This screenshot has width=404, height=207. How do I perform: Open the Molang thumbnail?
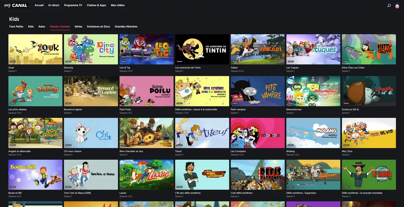pos(313,133)
